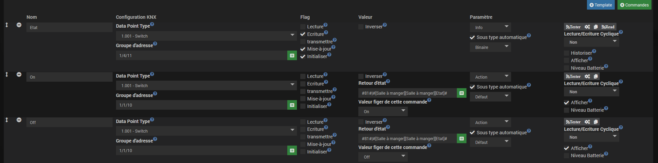This screenshot has height=163, width=658.
Task: Click help icon next to Data Point Type
Action: click(x=152, y=24)
